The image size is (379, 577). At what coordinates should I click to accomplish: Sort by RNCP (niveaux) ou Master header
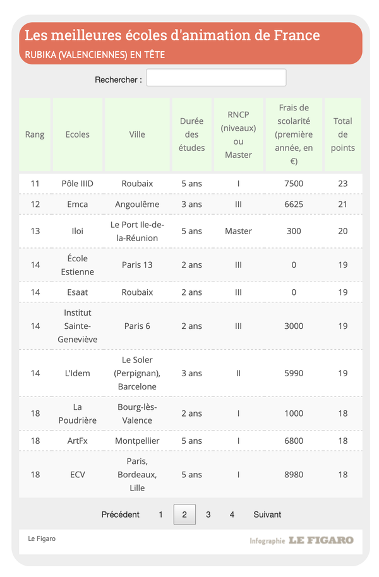pos(238,134)
